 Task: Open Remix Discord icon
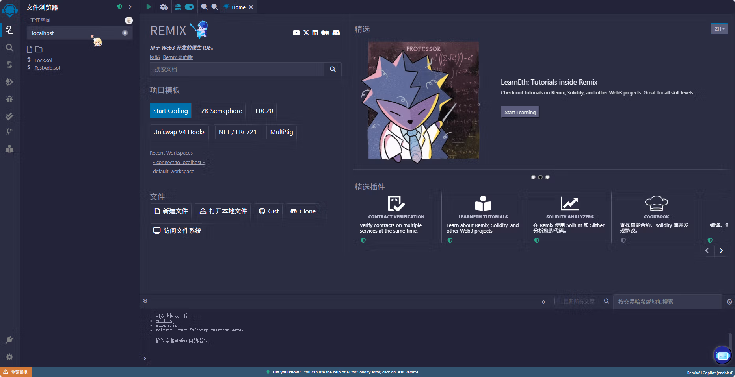[x=336, y=33]
